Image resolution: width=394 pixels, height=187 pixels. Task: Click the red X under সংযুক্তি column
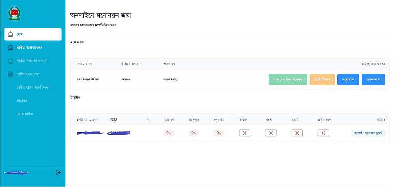pos(245,133)
